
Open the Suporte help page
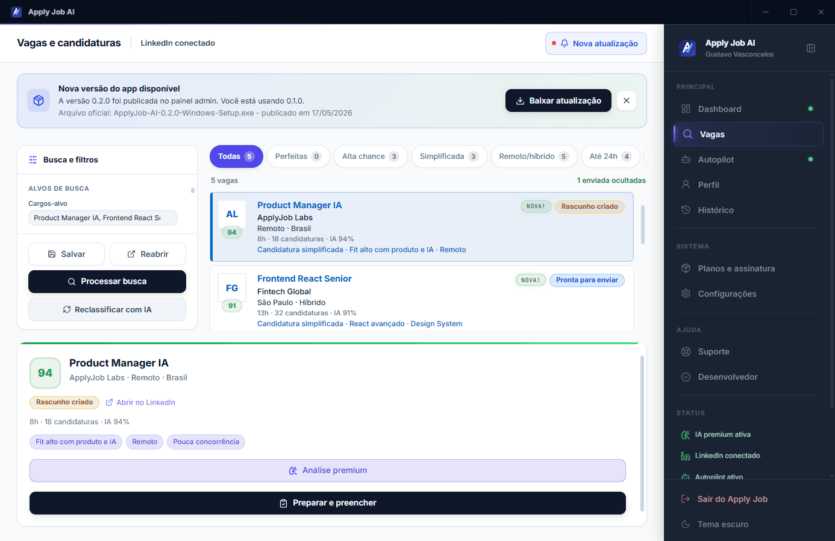point(748,351)
